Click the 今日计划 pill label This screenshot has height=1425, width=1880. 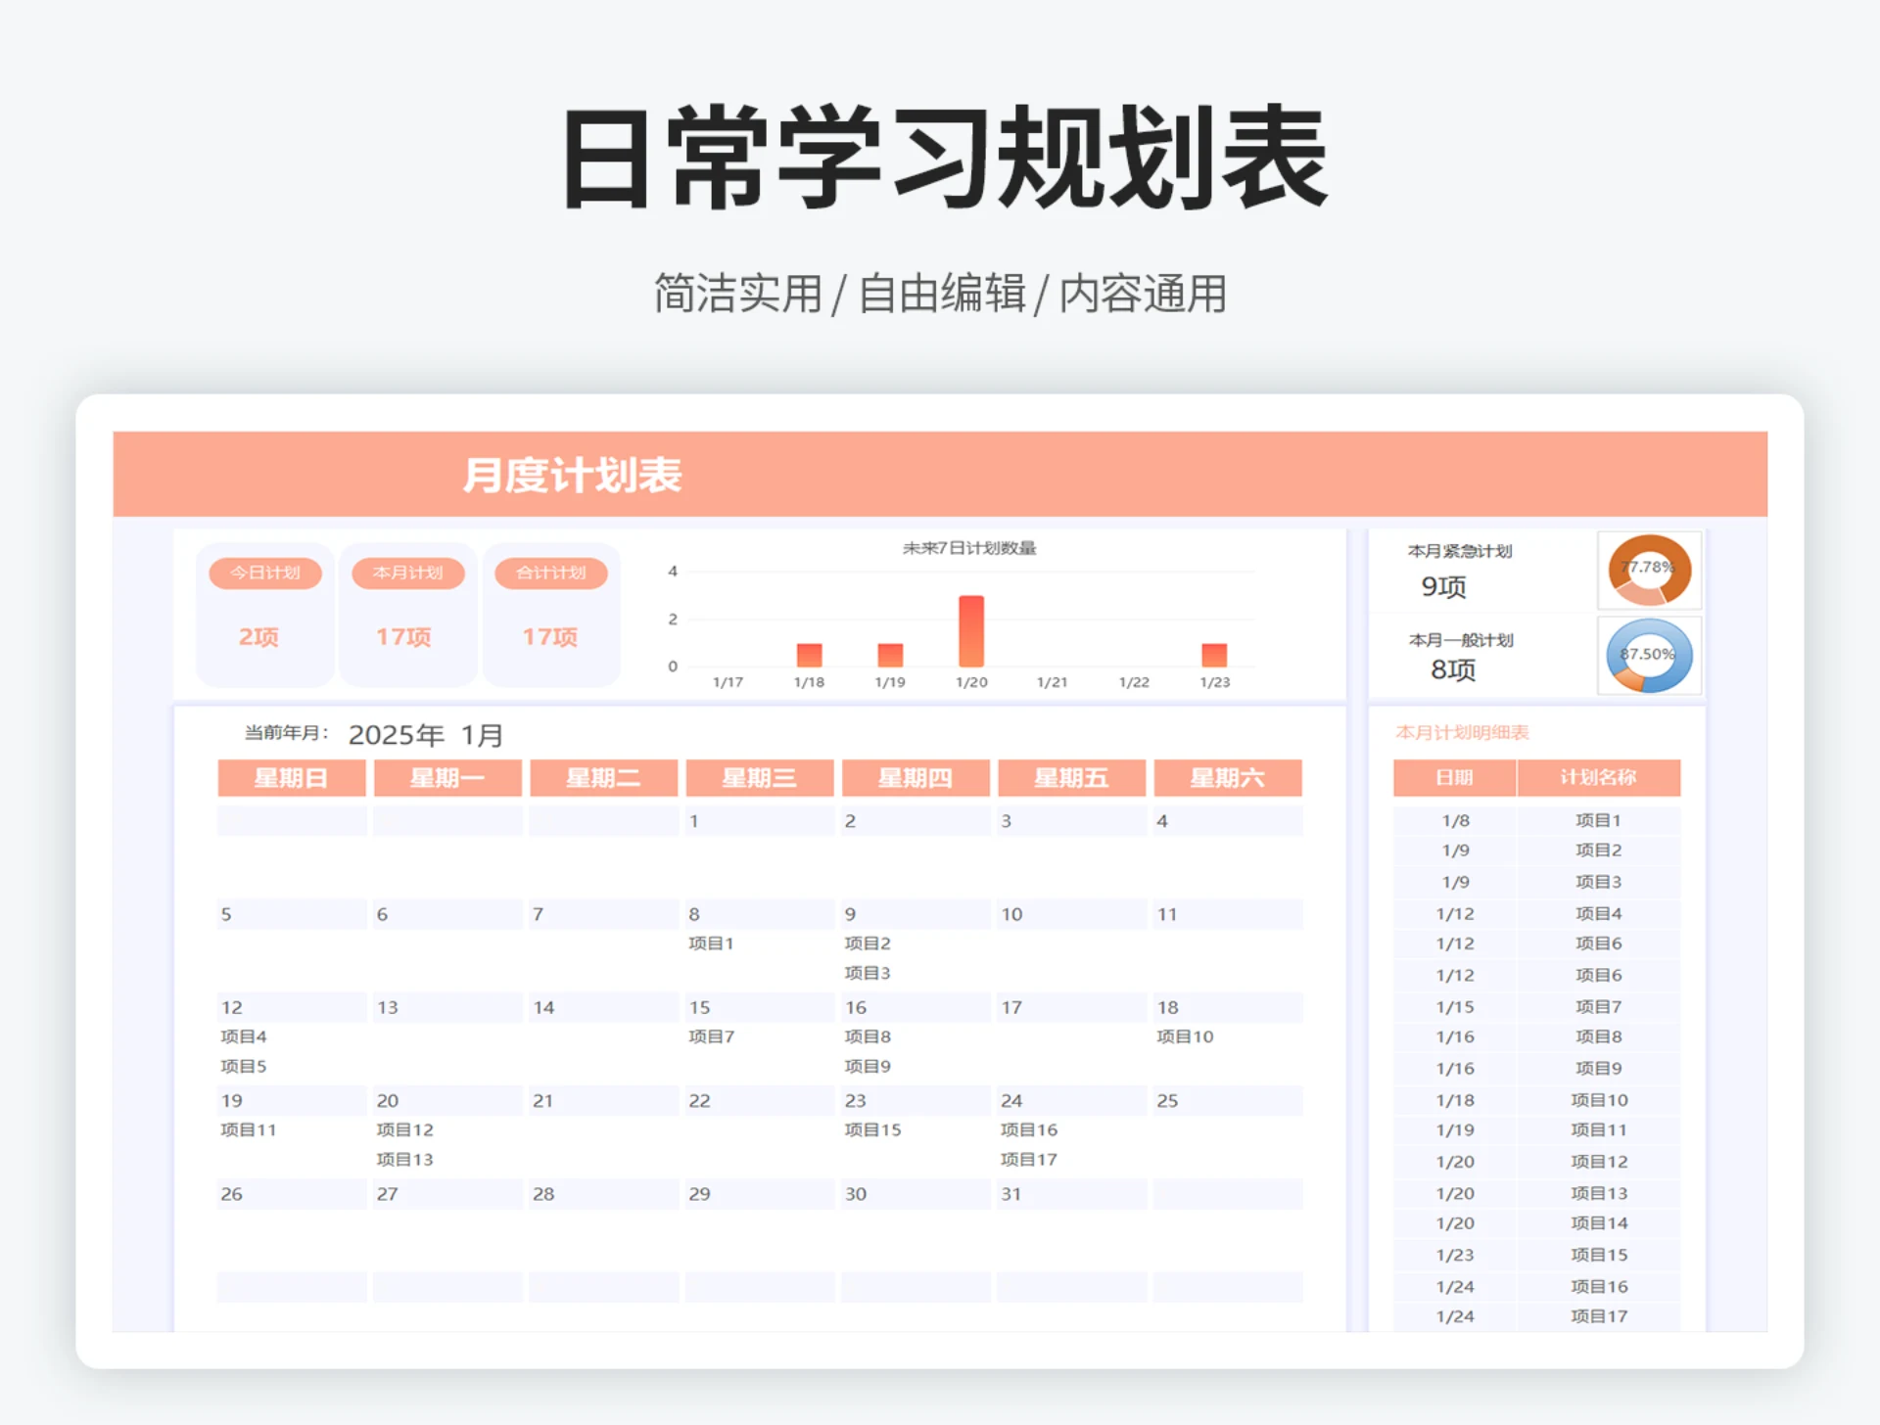[x=265, y=573]
